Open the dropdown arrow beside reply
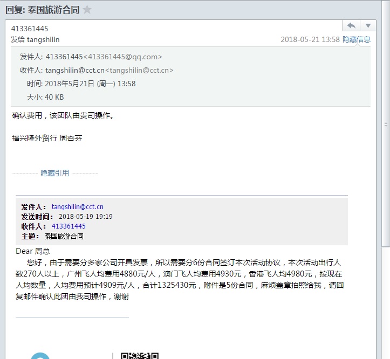The width and height of the screenshot is (390, 359). click(368, 25)
